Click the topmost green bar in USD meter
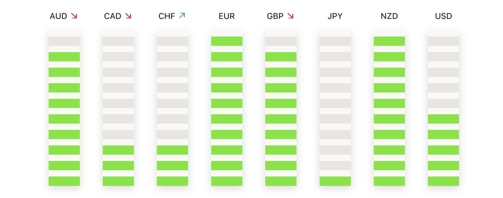This screenshot has height=198, width=503. click(x=444, y=119)
